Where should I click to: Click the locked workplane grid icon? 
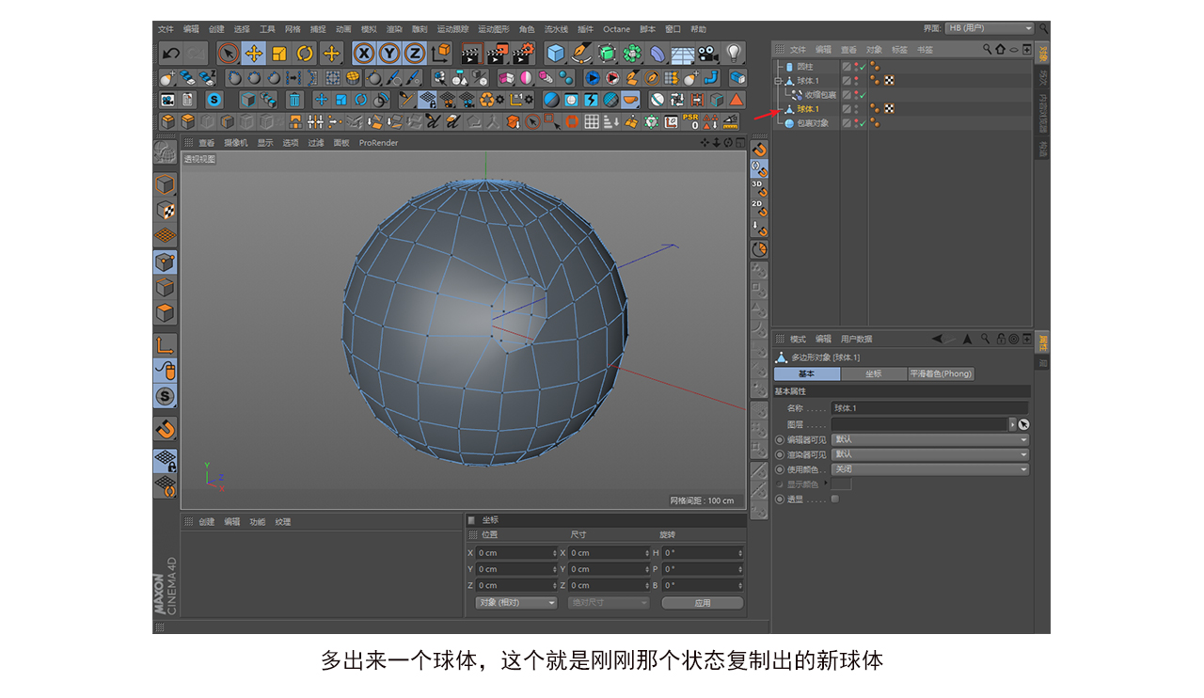pos(166,460)
